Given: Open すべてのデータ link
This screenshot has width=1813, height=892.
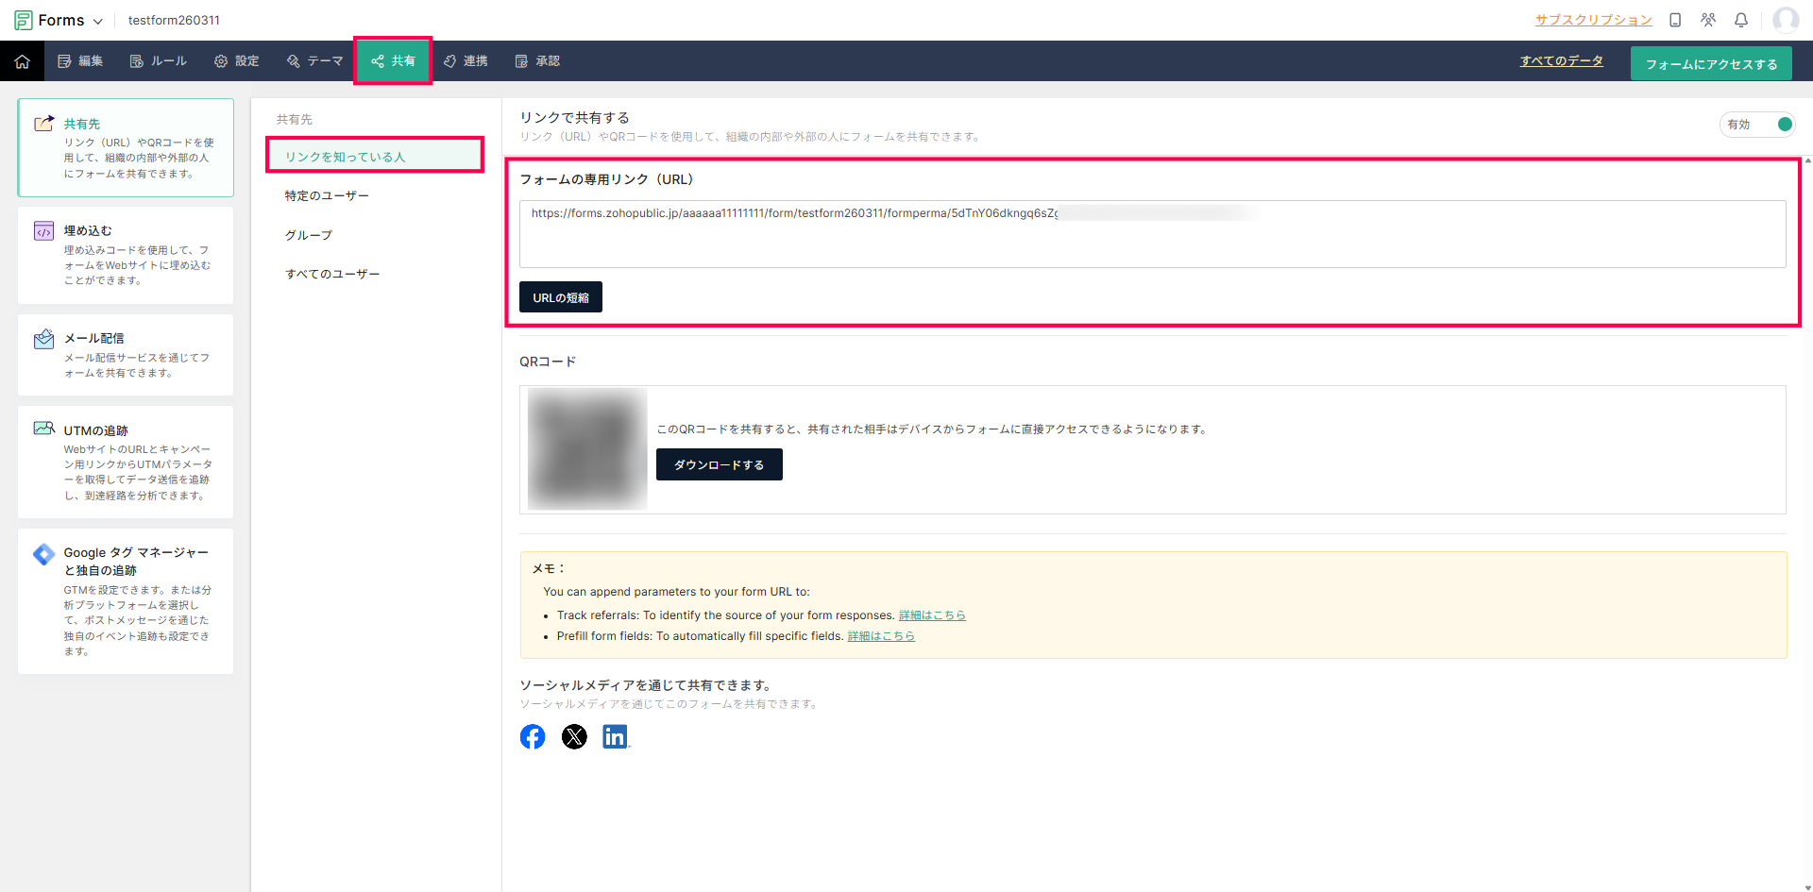Looking at the screenshot, I should click(x=1561, y=61).
